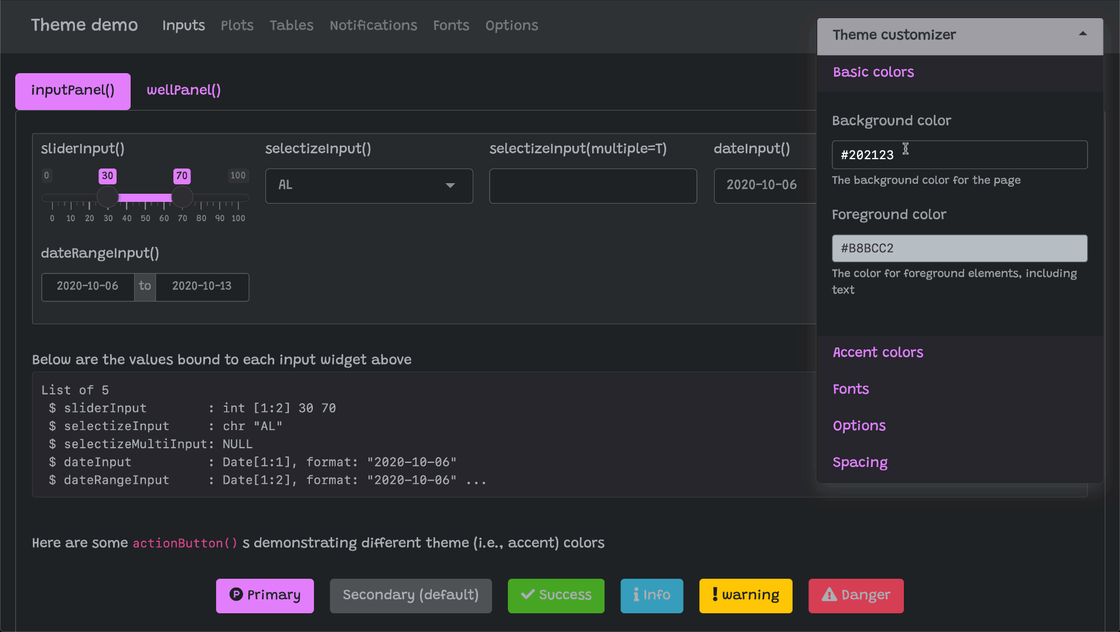This screenshot has height=632, width=1120.
Task: Click the Background color input field
Action: pos(959,155)
